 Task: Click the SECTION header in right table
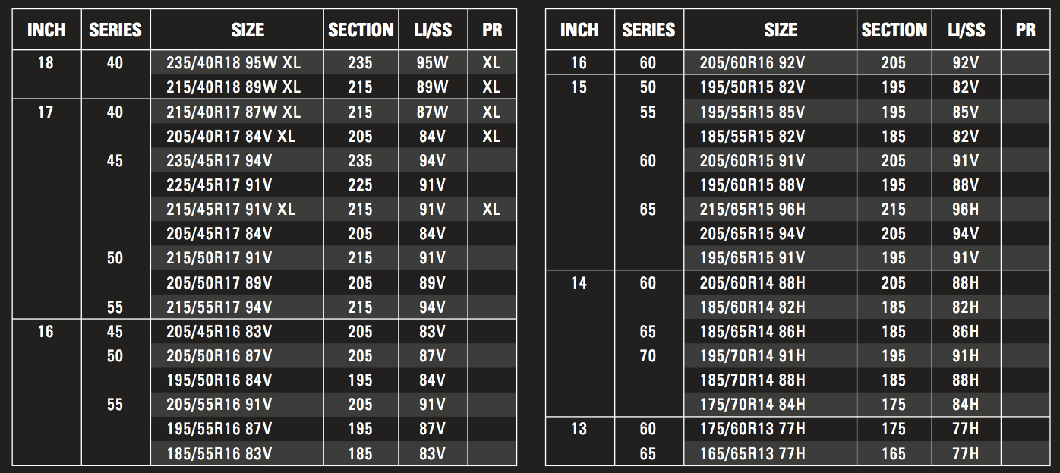coord(894,30)
